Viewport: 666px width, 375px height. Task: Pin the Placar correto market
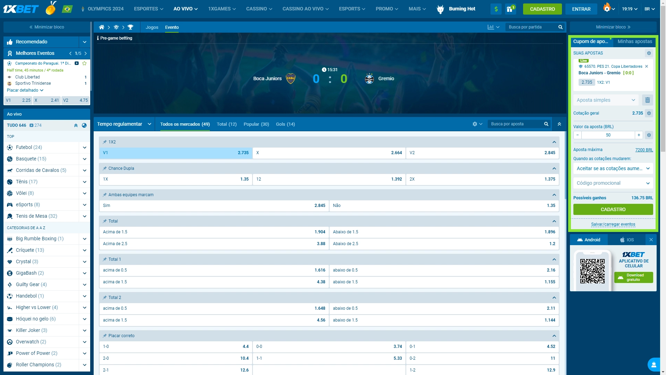(x=104, y=336)
